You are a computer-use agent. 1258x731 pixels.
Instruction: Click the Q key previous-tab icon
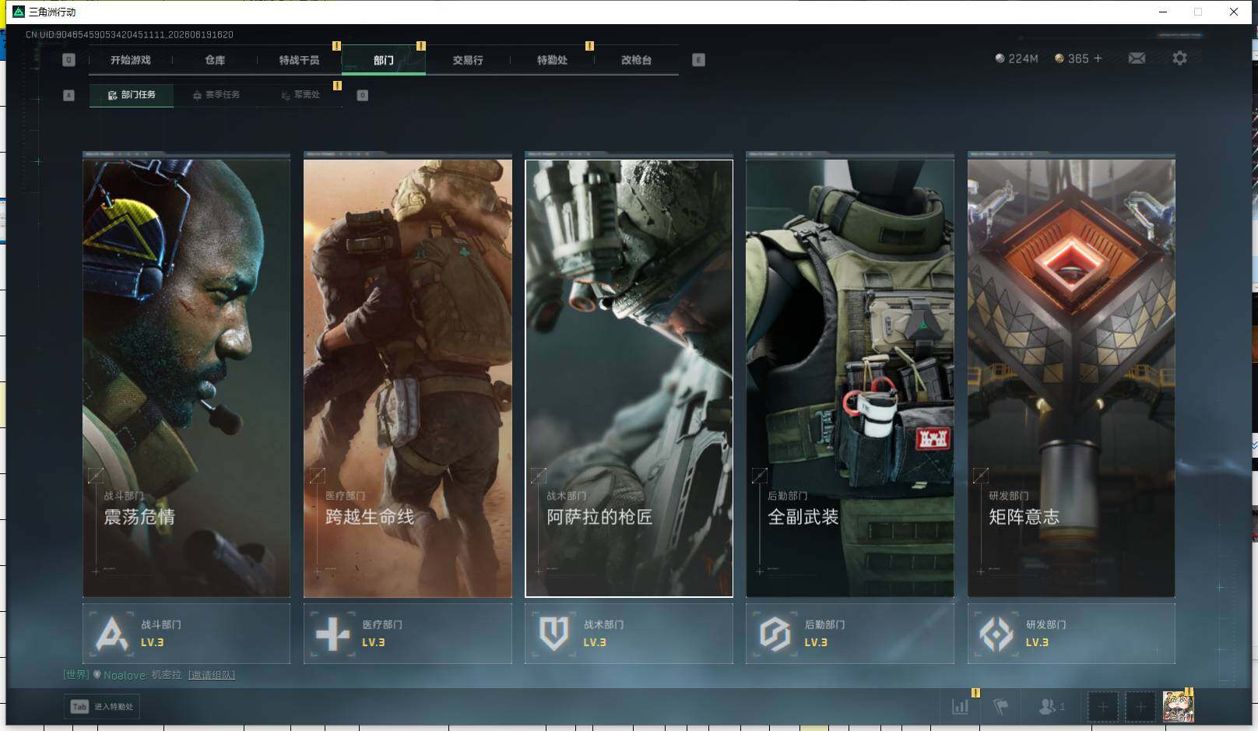(69, 60)
